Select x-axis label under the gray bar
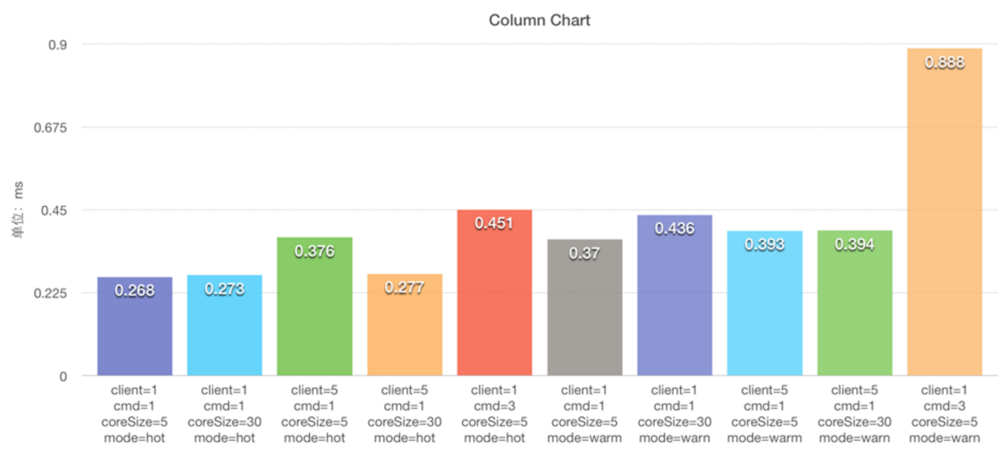 click(585, 414)
